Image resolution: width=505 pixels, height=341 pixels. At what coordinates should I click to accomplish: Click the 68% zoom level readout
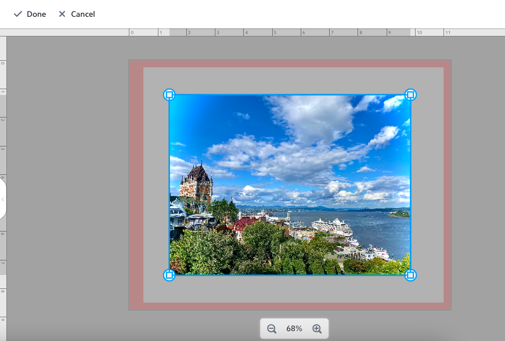(294, 329)
